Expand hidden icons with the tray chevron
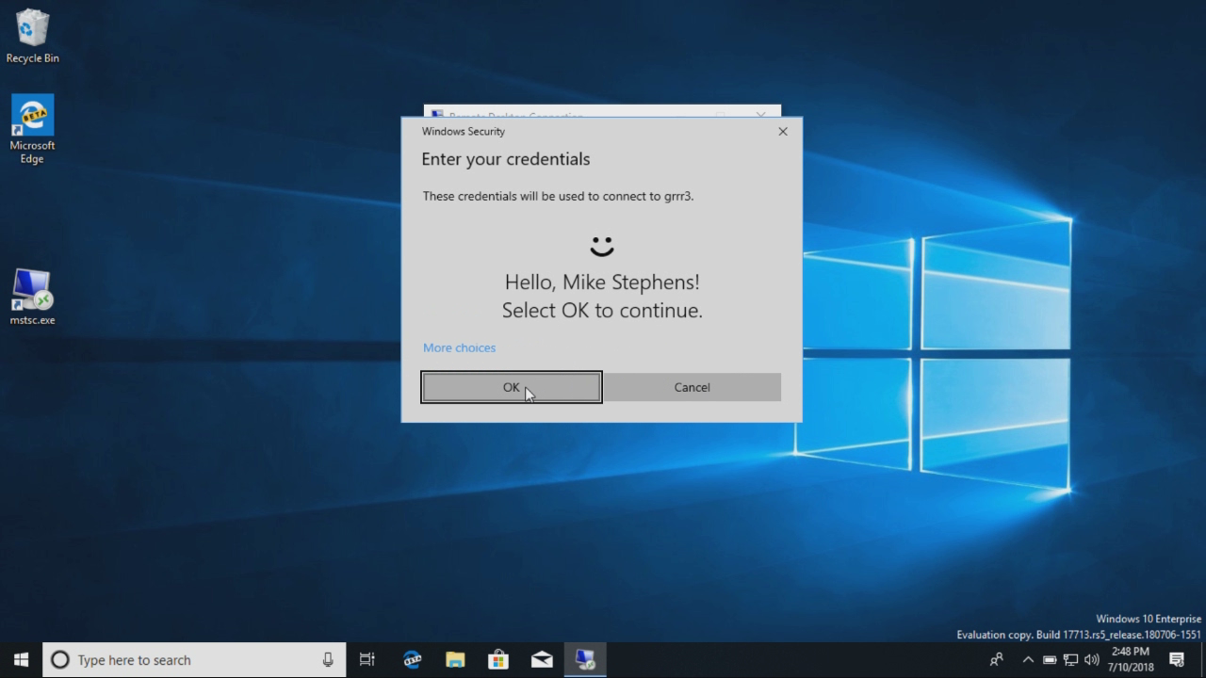 click(x=1028, y=660)
